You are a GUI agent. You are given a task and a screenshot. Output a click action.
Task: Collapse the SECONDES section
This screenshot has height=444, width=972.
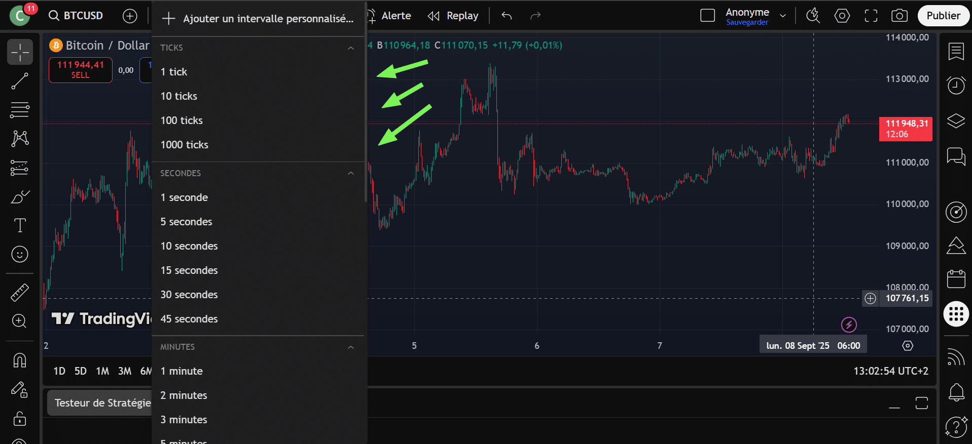[350, 173]
